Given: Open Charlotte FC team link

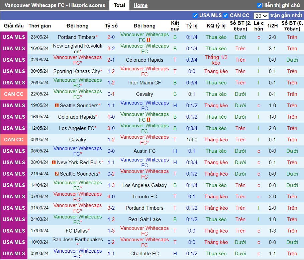Looking at the screenshot, I should coord(144,254).
